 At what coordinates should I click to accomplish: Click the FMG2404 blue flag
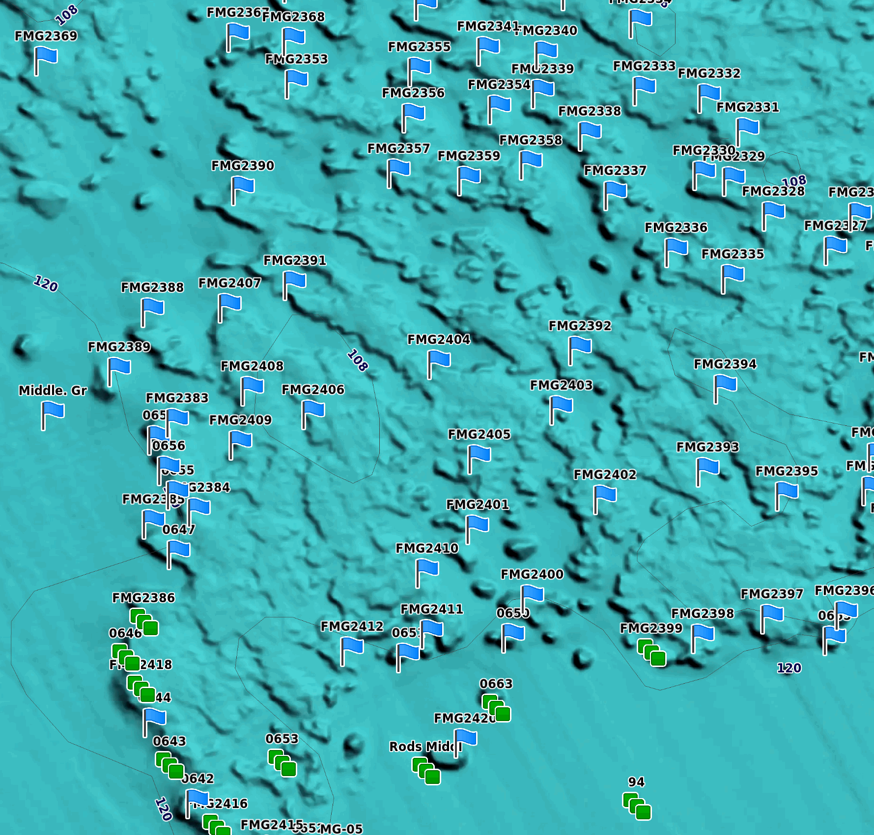pyautogui.click(x=439, y=364)
